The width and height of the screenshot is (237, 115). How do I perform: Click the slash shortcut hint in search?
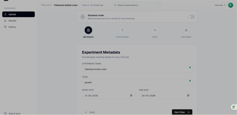(159, 5)
